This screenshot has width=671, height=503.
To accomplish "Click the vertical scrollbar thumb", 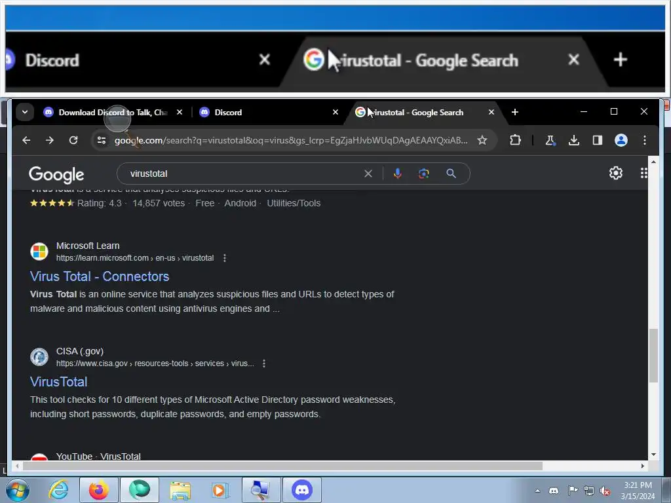I will [653, 356].
